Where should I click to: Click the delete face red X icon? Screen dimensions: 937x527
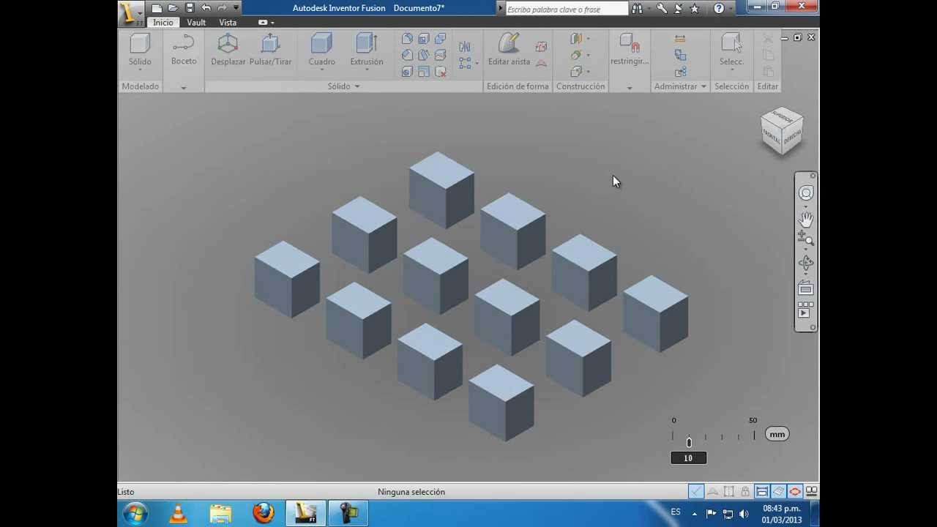pyautogui.click(x=441, y=72)
